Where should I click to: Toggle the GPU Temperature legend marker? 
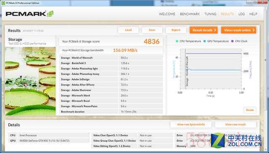point(205,41)
